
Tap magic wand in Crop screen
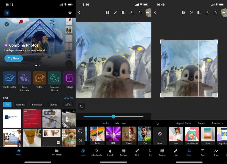click(191, 13)
